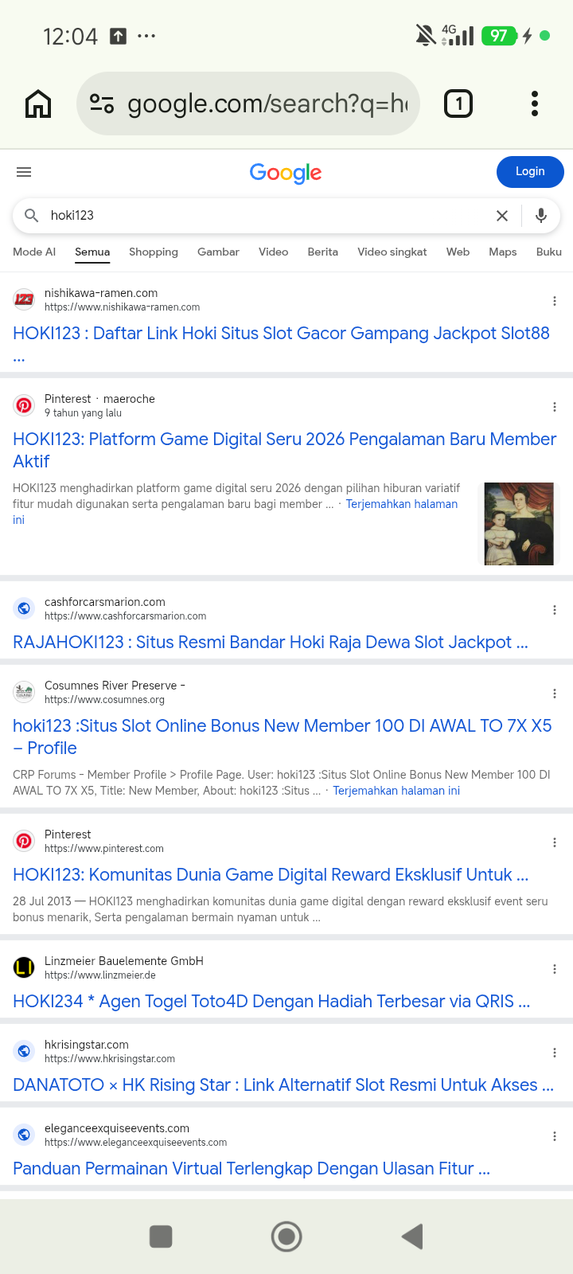The width and height of the screenshot is (573, 1274).
Task: Open HOKI234 Agen Togel Toto4D link
Action: [x=271, y=1001]
